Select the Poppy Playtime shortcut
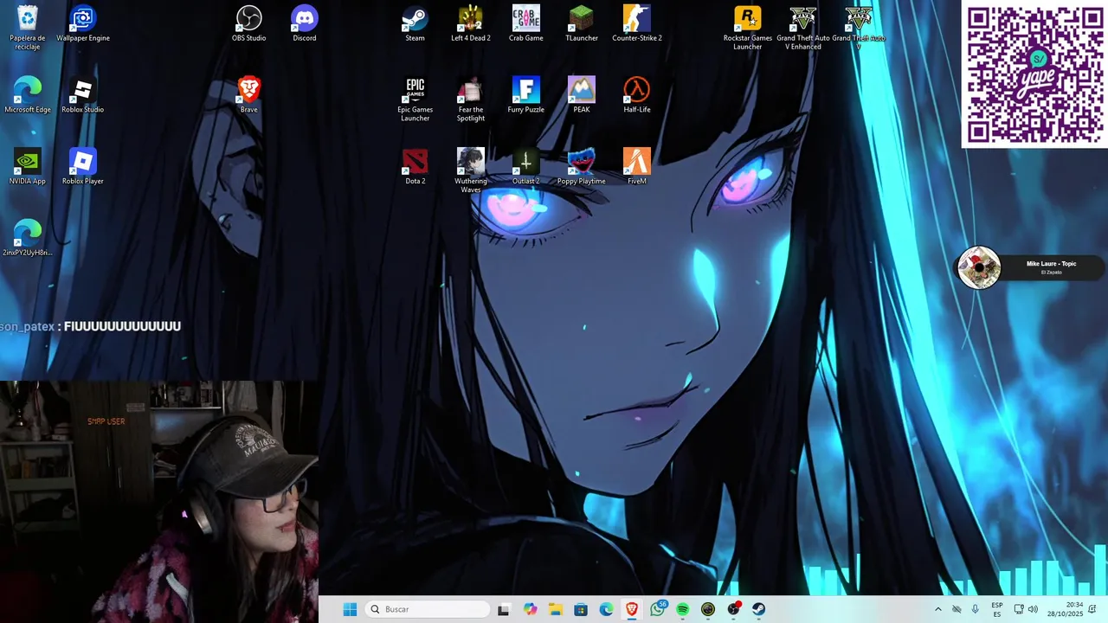The image size is (1108, 623). 582,167
